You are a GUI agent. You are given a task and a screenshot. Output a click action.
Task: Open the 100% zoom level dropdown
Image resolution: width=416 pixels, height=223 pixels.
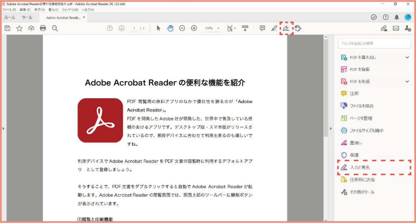[x=212, y=28]
